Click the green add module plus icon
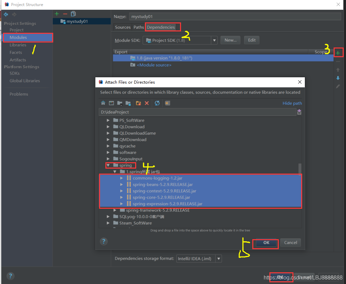346x284 pixels. [x=57, y=14]
